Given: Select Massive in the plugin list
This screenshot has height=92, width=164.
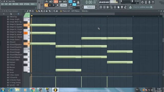Looking at the screenshot, I should point(12,67).
